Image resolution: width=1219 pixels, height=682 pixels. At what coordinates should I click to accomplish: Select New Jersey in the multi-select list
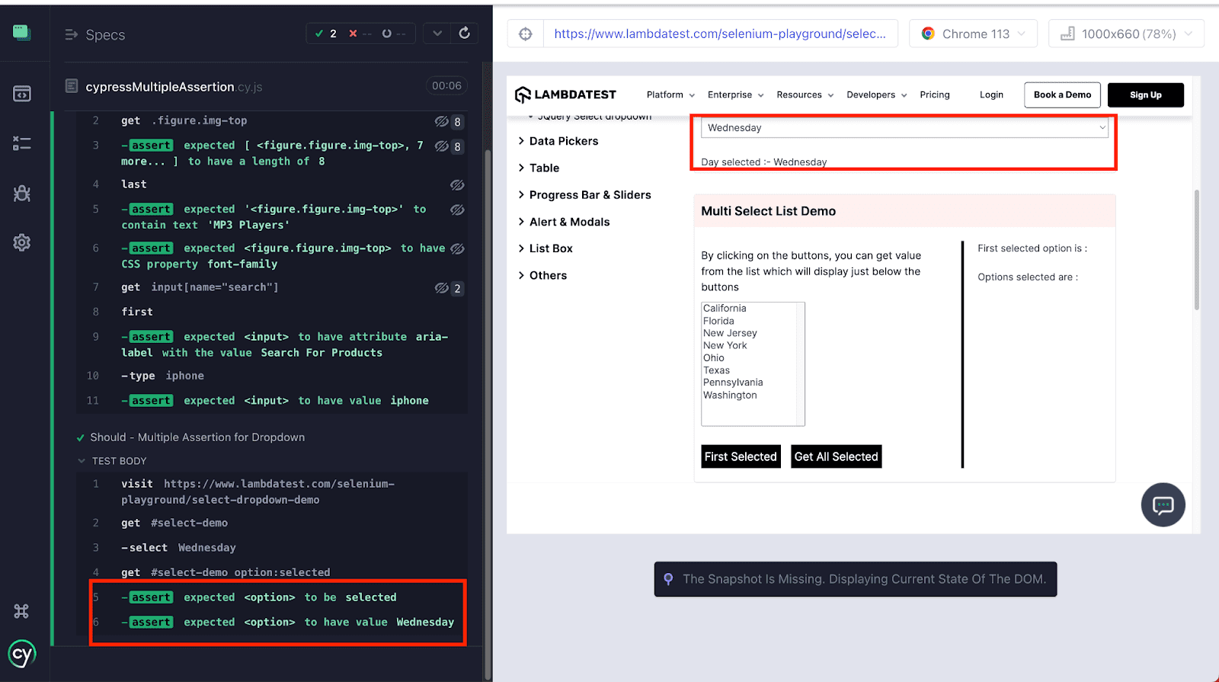point(730,333)
